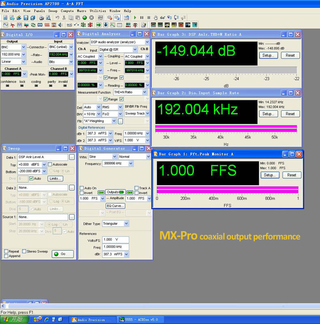
Task: Toggle the Auto On checkbox in generator
Action: (81, 188)
